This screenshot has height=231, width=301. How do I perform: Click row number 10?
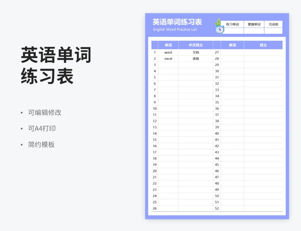click(155, 109)
